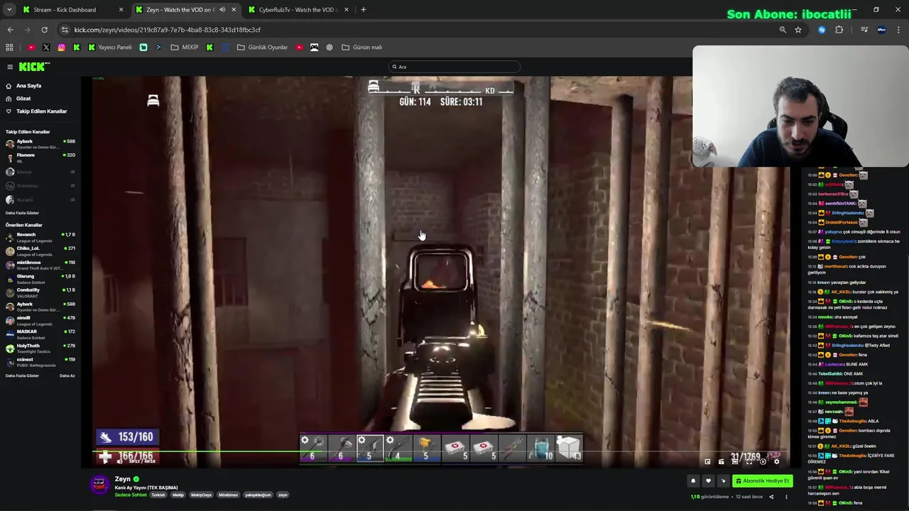This screenshot has width=909, height=511.
Task: Switch to Stream - Kick Dashboard tab
Action: coord(73,10)
